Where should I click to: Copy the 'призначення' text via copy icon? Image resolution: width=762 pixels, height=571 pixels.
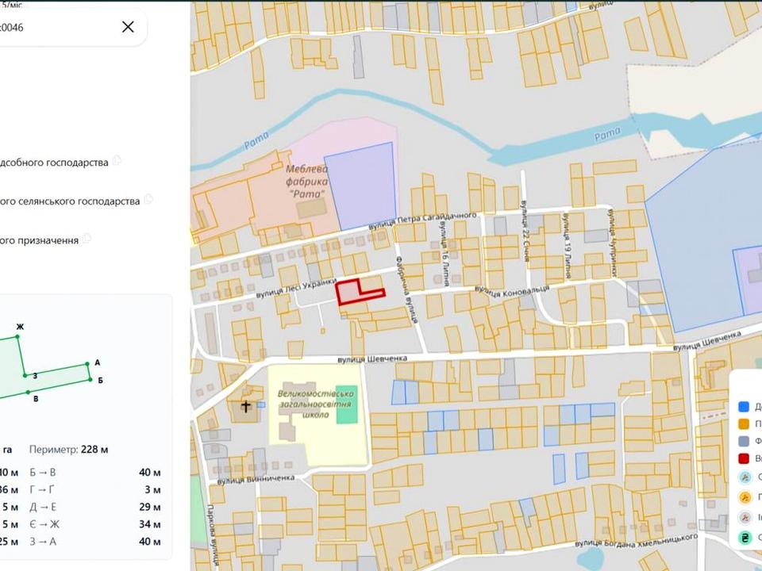click(87, 239)
